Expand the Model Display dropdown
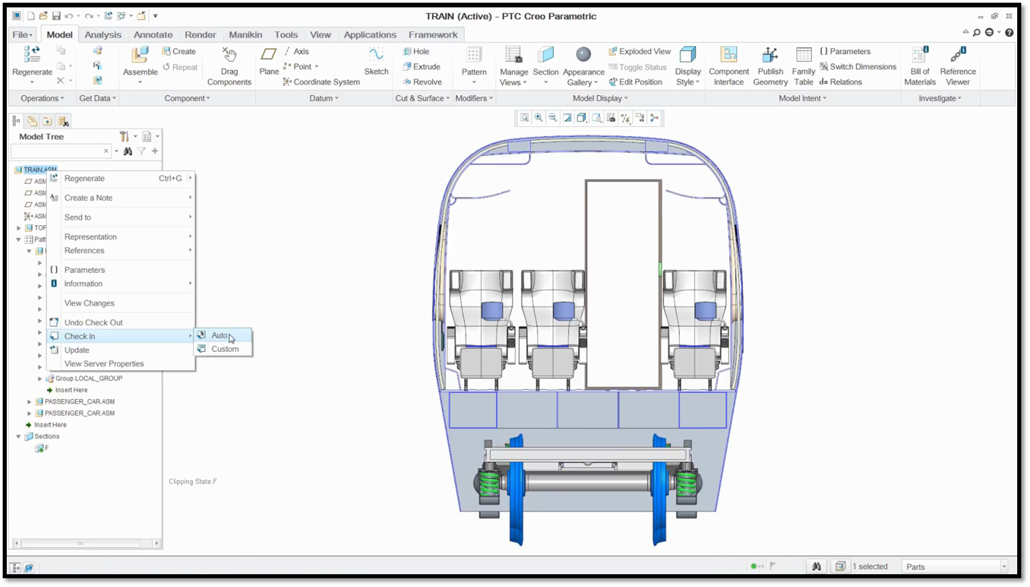The height and width of the screenshot is (587, 1030). 600,98
